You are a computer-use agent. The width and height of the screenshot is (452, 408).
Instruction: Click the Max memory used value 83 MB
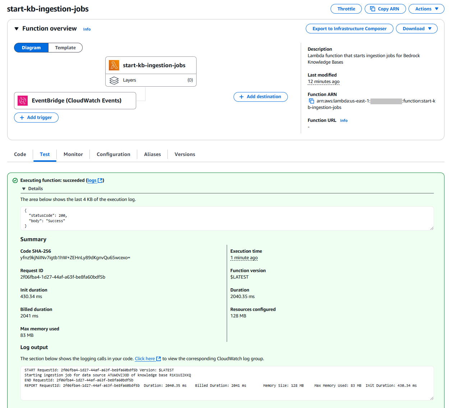[x=27, y=335]
